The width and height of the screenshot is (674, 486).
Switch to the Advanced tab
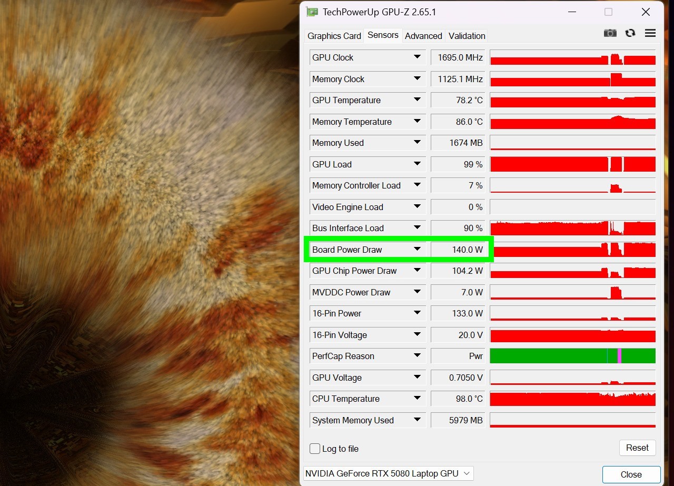pos(423,36)
